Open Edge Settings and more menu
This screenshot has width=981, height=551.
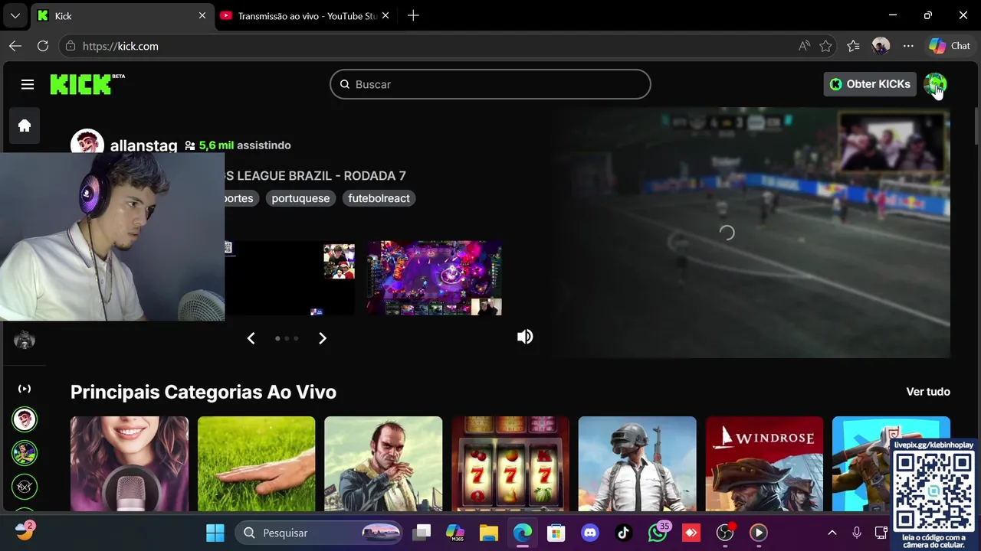(x=908, y=46)
